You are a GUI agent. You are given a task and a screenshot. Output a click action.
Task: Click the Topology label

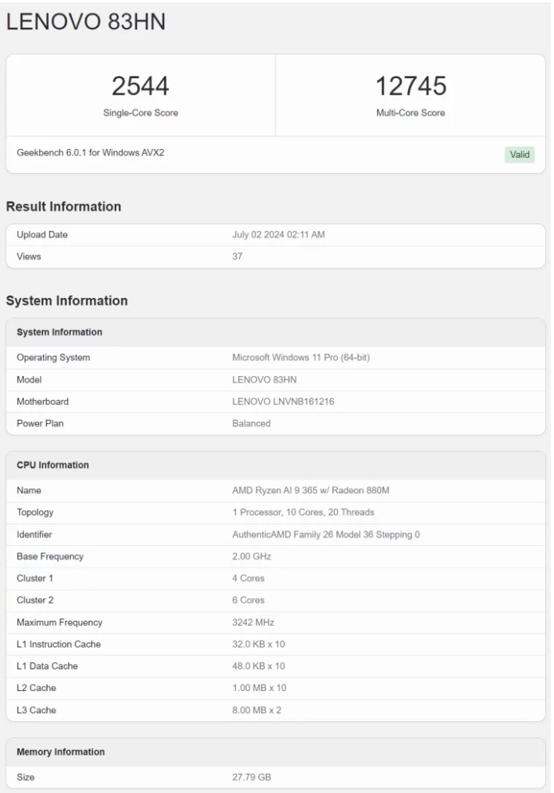click(35, 512)
